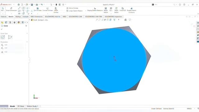Collapse the CommandManager ribbon arrow
Image resolution: width=199 pixels, height=112 pixels.
pos(198,14)
